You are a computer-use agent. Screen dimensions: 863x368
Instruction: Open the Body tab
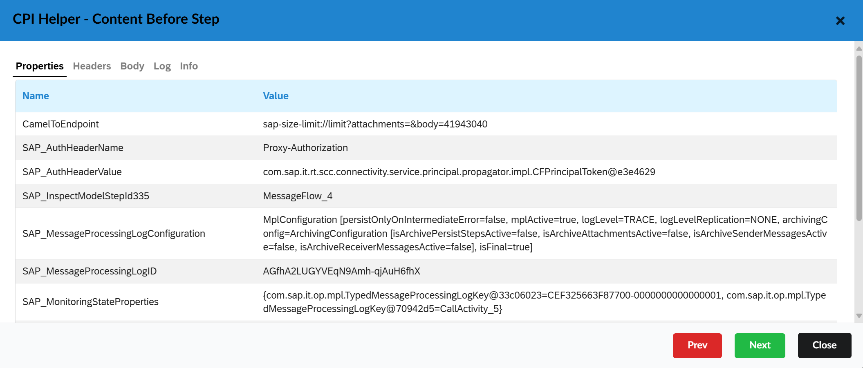pos(132,66)
